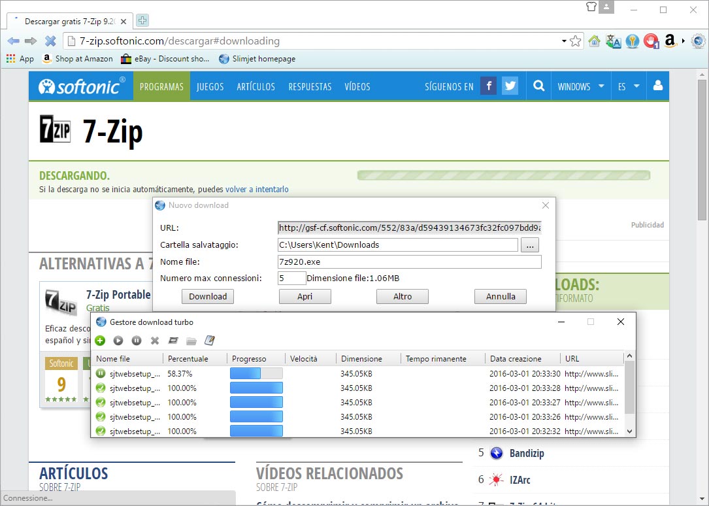Open Softonic's Twitter page icon
709x506 pixels.
pos(510,86)
